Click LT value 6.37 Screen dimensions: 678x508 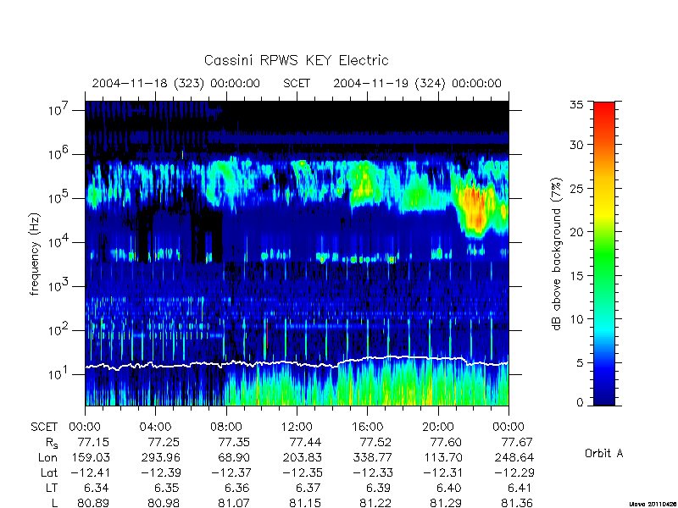[x=309, y=489]
